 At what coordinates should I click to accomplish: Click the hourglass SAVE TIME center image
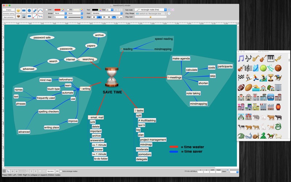[x=112, y=77]
